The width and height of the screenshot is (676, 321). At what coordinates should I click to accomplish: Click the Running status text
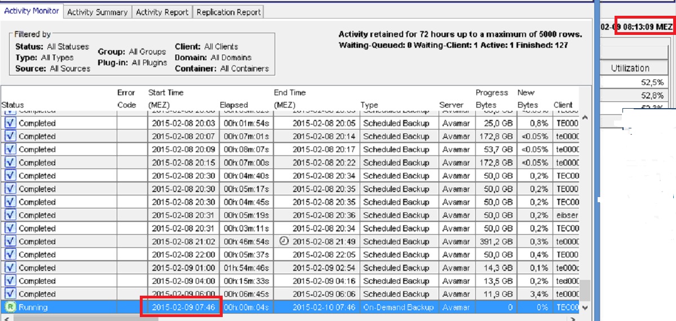33,307
